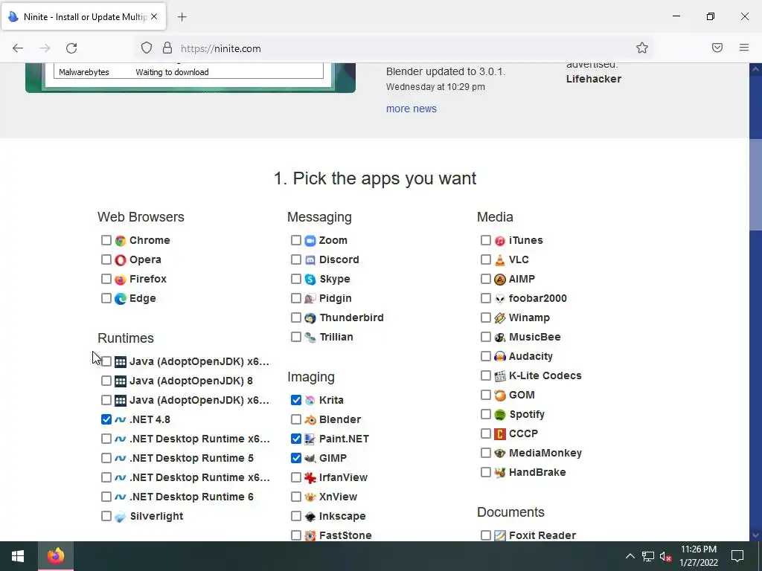Click the Trillian label
Screen dimensions: 762x571
pyautogui.click(x=336, y=337)
